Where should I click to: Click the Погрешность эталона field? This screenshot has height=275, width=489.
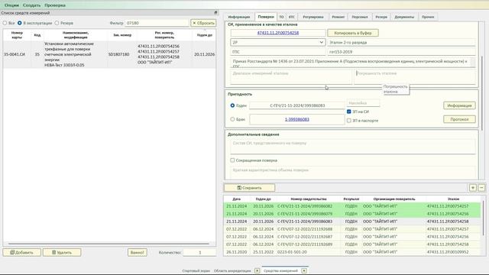click(415, 76)
